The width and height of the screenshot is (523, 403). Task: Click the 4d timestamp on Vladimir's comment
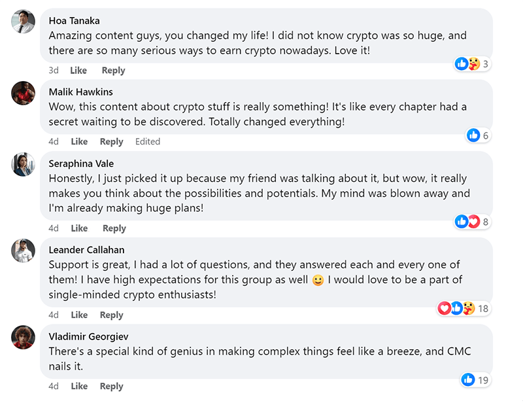(54, 386)
